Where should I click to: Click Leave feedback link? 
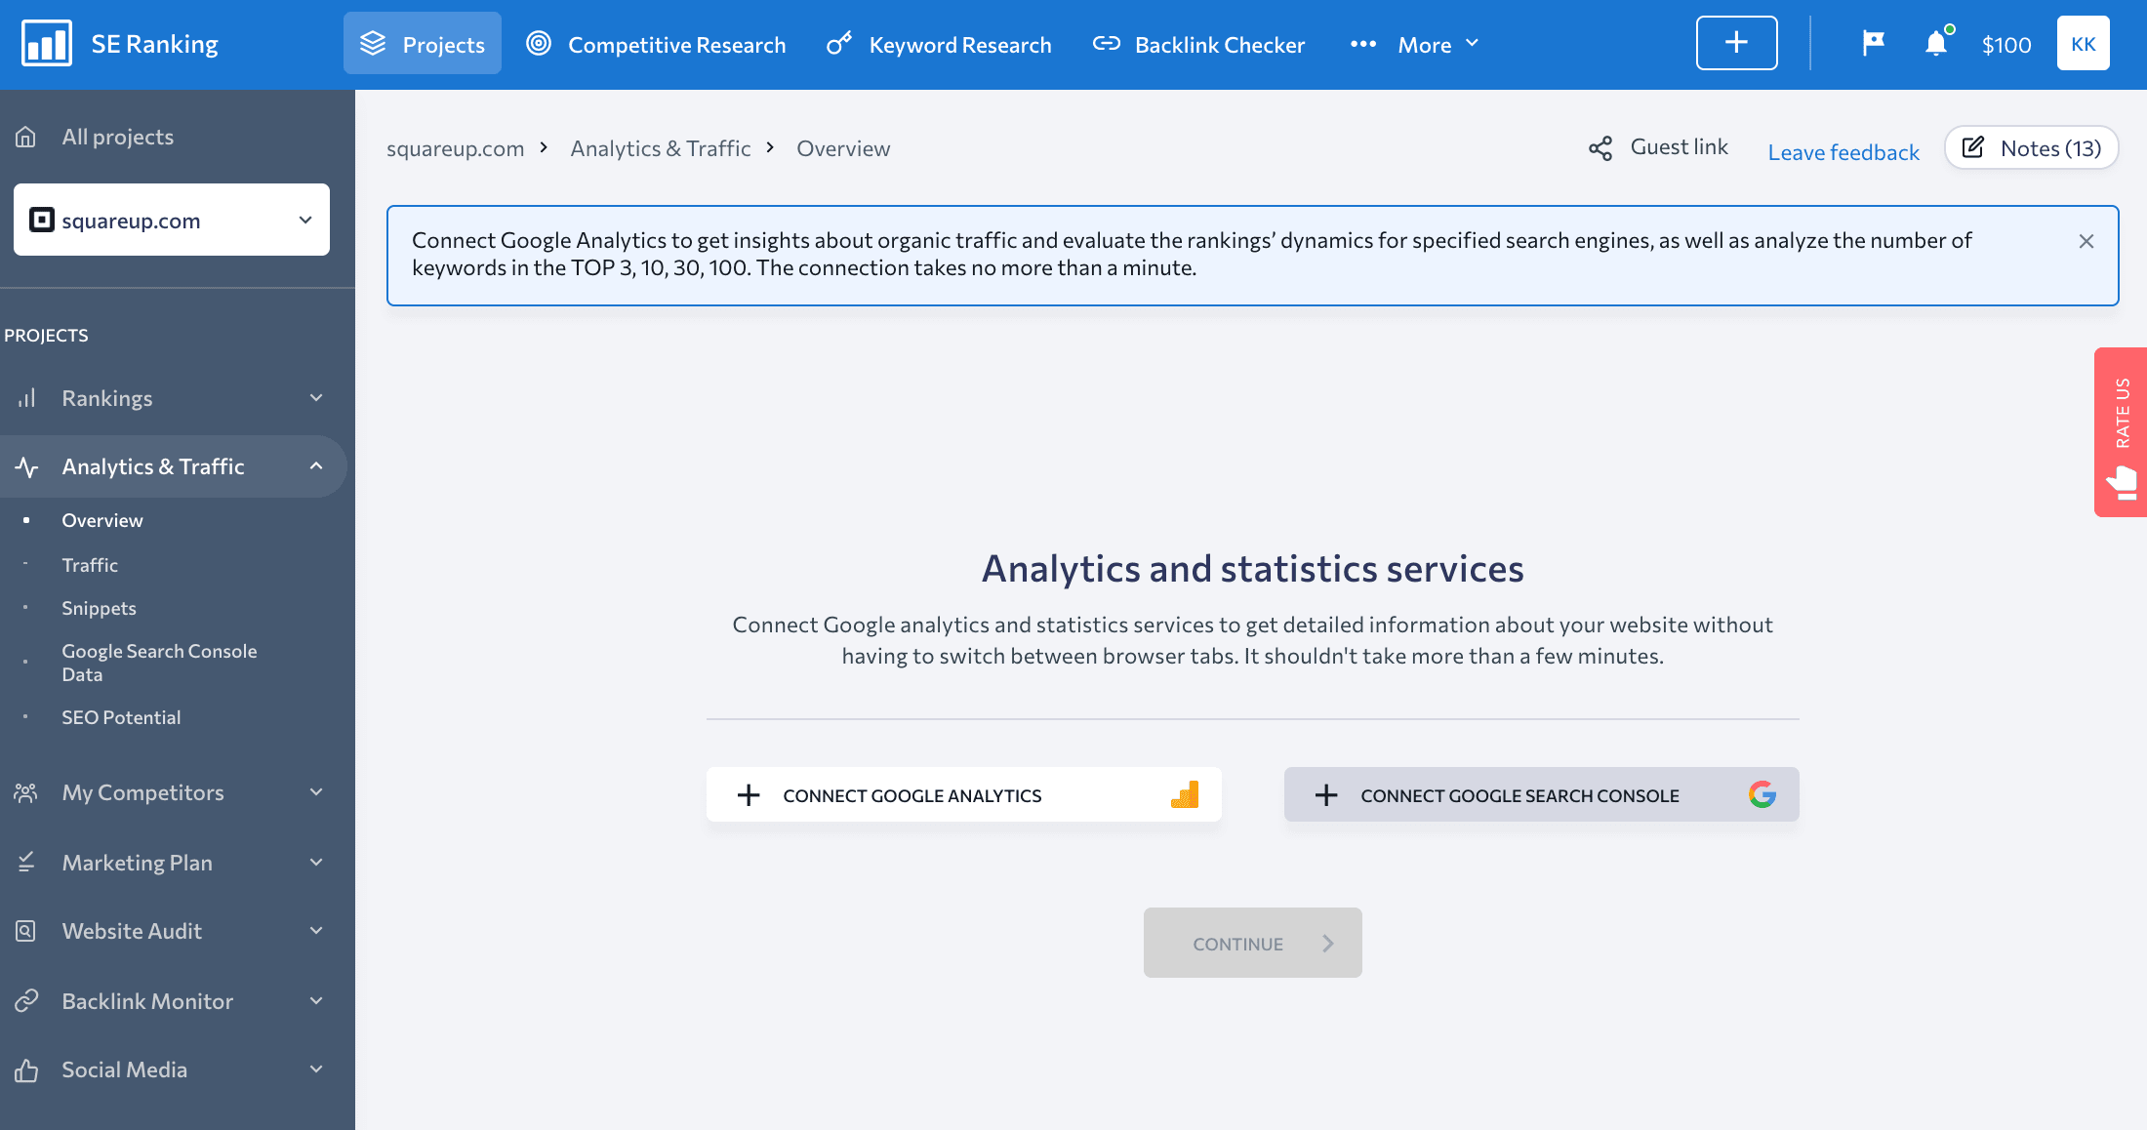pos(1843,152)
